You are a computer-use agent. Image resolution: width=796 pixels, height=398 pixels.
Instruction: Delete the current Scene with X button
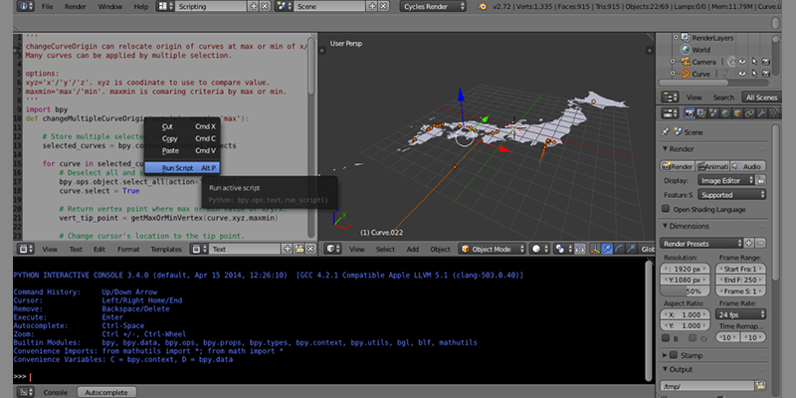tap(383, 7)
